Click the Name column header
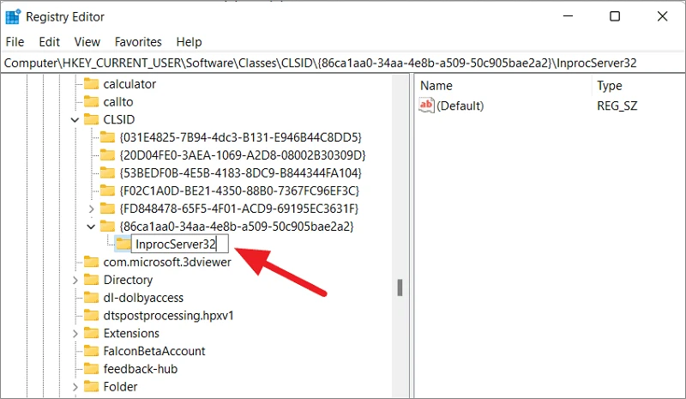 tap(503, 86)
